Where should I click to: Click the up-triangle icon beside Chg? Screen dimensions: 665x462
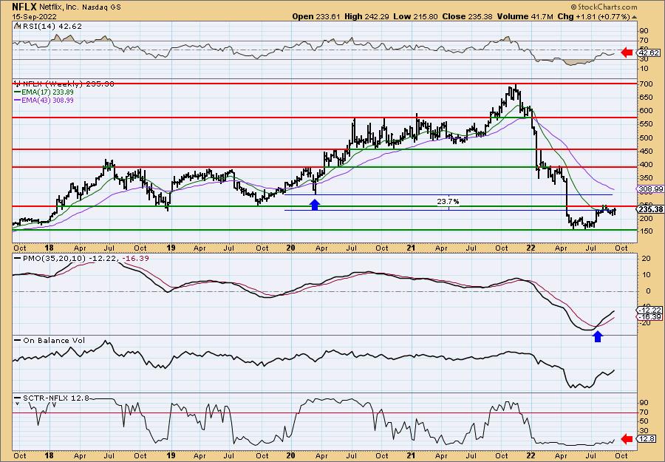[635, 17]
